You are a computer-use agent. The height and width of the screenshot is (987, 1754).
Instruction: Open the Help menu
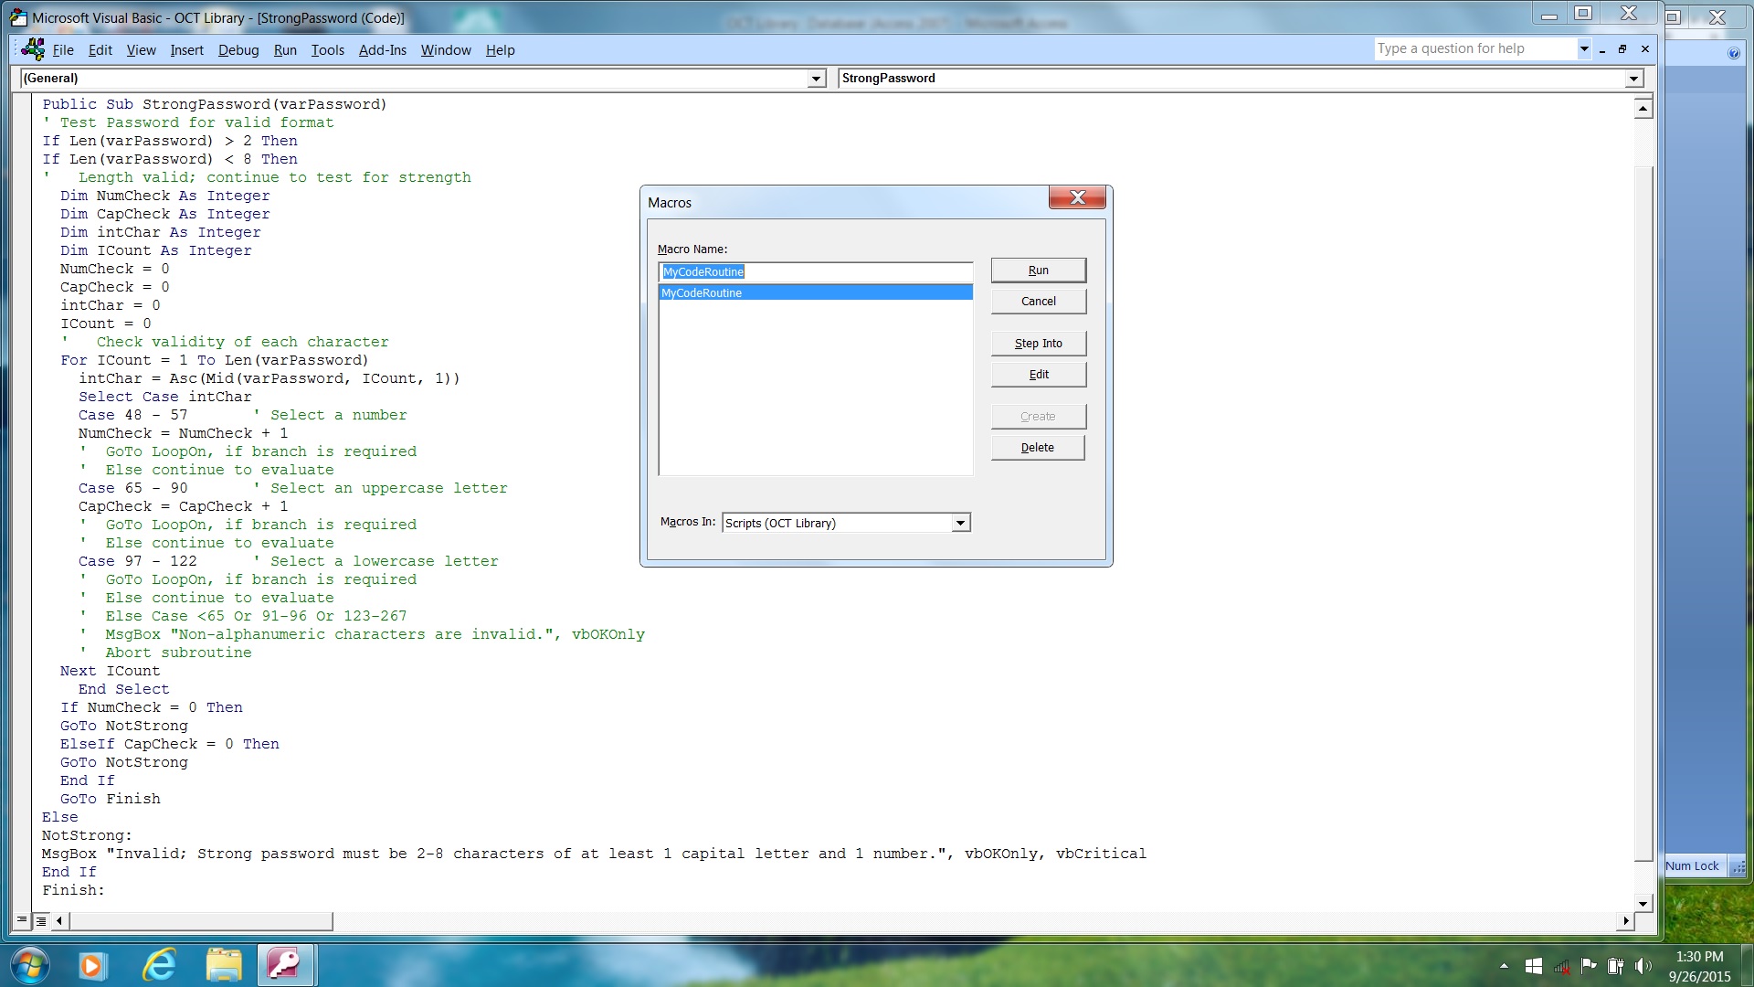coord(500,50)
